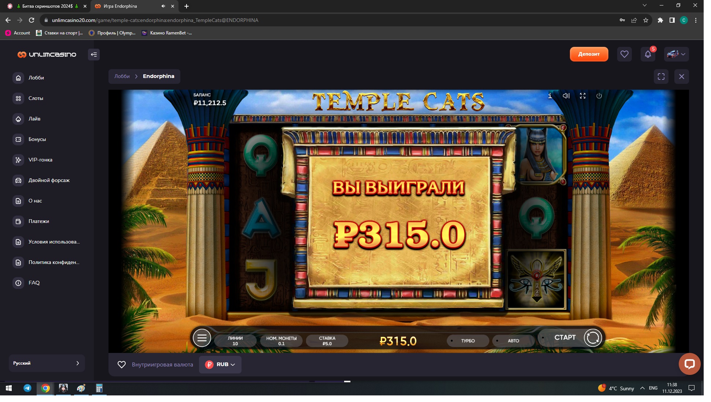Open the RUB currency dropdown
The height and width of the screenshot is (402, 711).
pos(220,365)
